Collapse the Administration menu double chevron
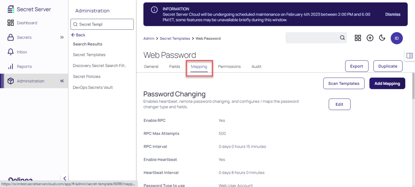The height and width of the screenshot is (187, 415). [62, 81]
